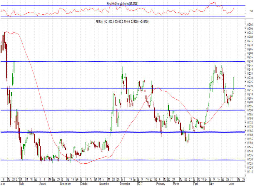Click the date label 23 in January 2017

tap(151, 179)
